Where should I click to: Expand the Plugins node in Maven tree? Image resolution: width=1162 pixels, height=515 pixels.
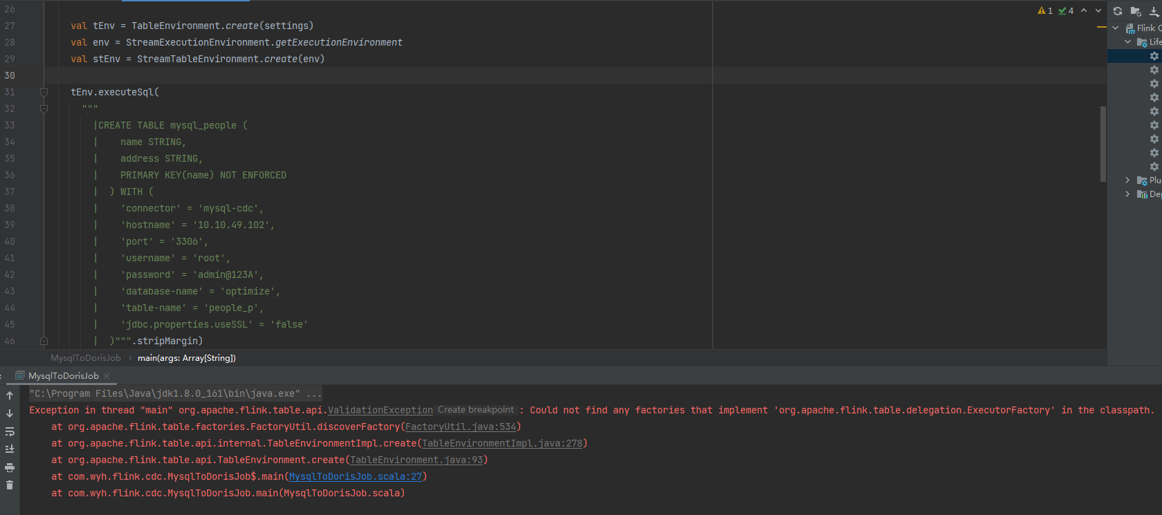pyautogui.click(x=1128, y=180)
